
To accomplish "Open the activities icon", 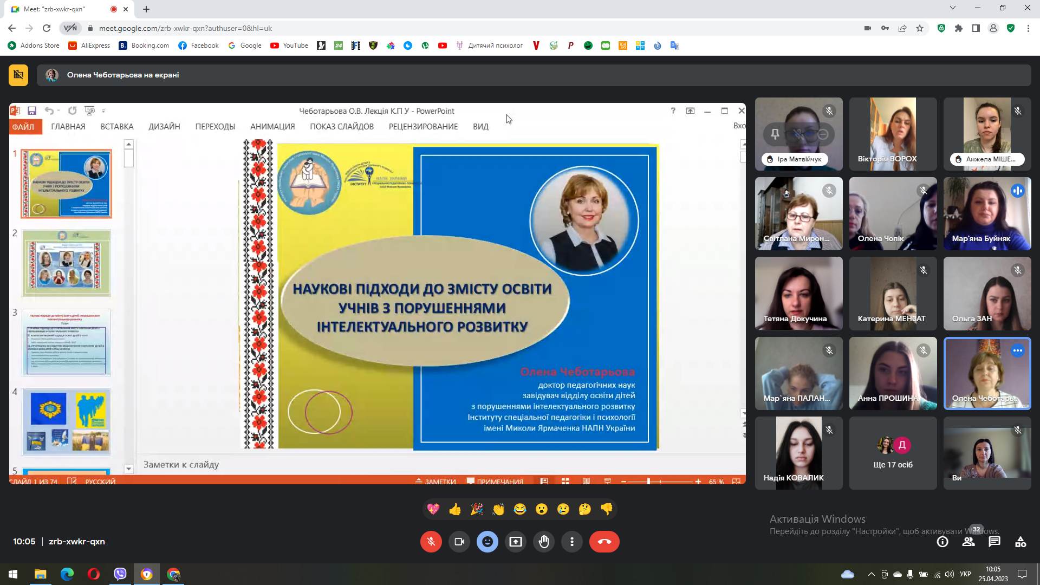I will [1020, 542].
